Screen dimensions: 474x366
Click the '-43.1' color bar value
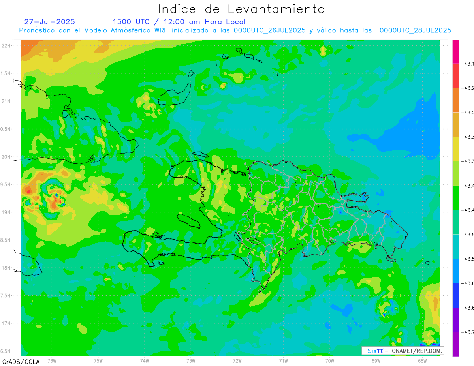click(x=468, y=64)
